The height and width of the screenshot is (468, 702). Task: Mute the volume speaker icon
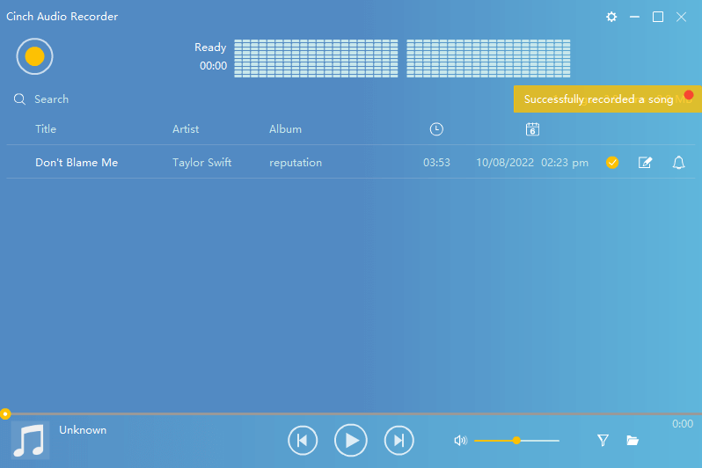tap(460, 440)
